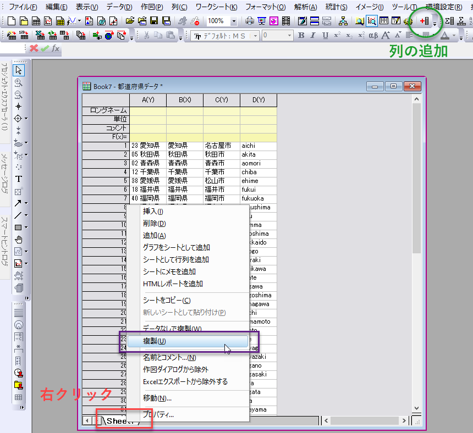This screenshot has width=473, height=433.
Task: Expand the Font Color dropdown arrow
Action: 454,36
